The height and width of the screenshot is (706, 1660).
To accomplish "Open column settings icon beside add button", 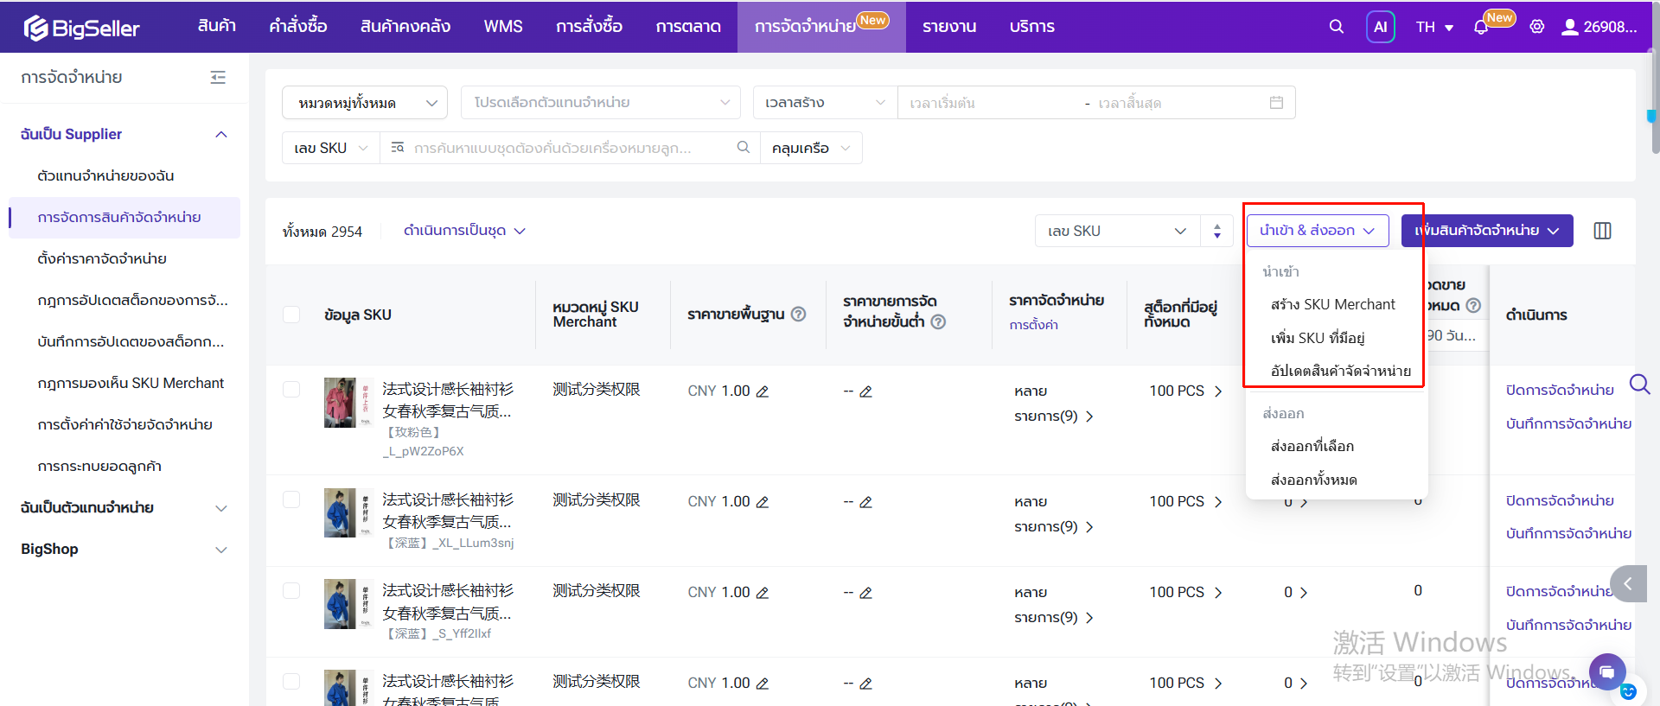I will [x=1602, y=231].
